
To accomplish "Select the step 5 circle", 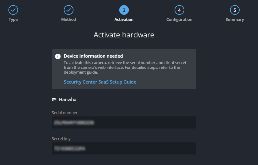I will [x=235, y=10].
